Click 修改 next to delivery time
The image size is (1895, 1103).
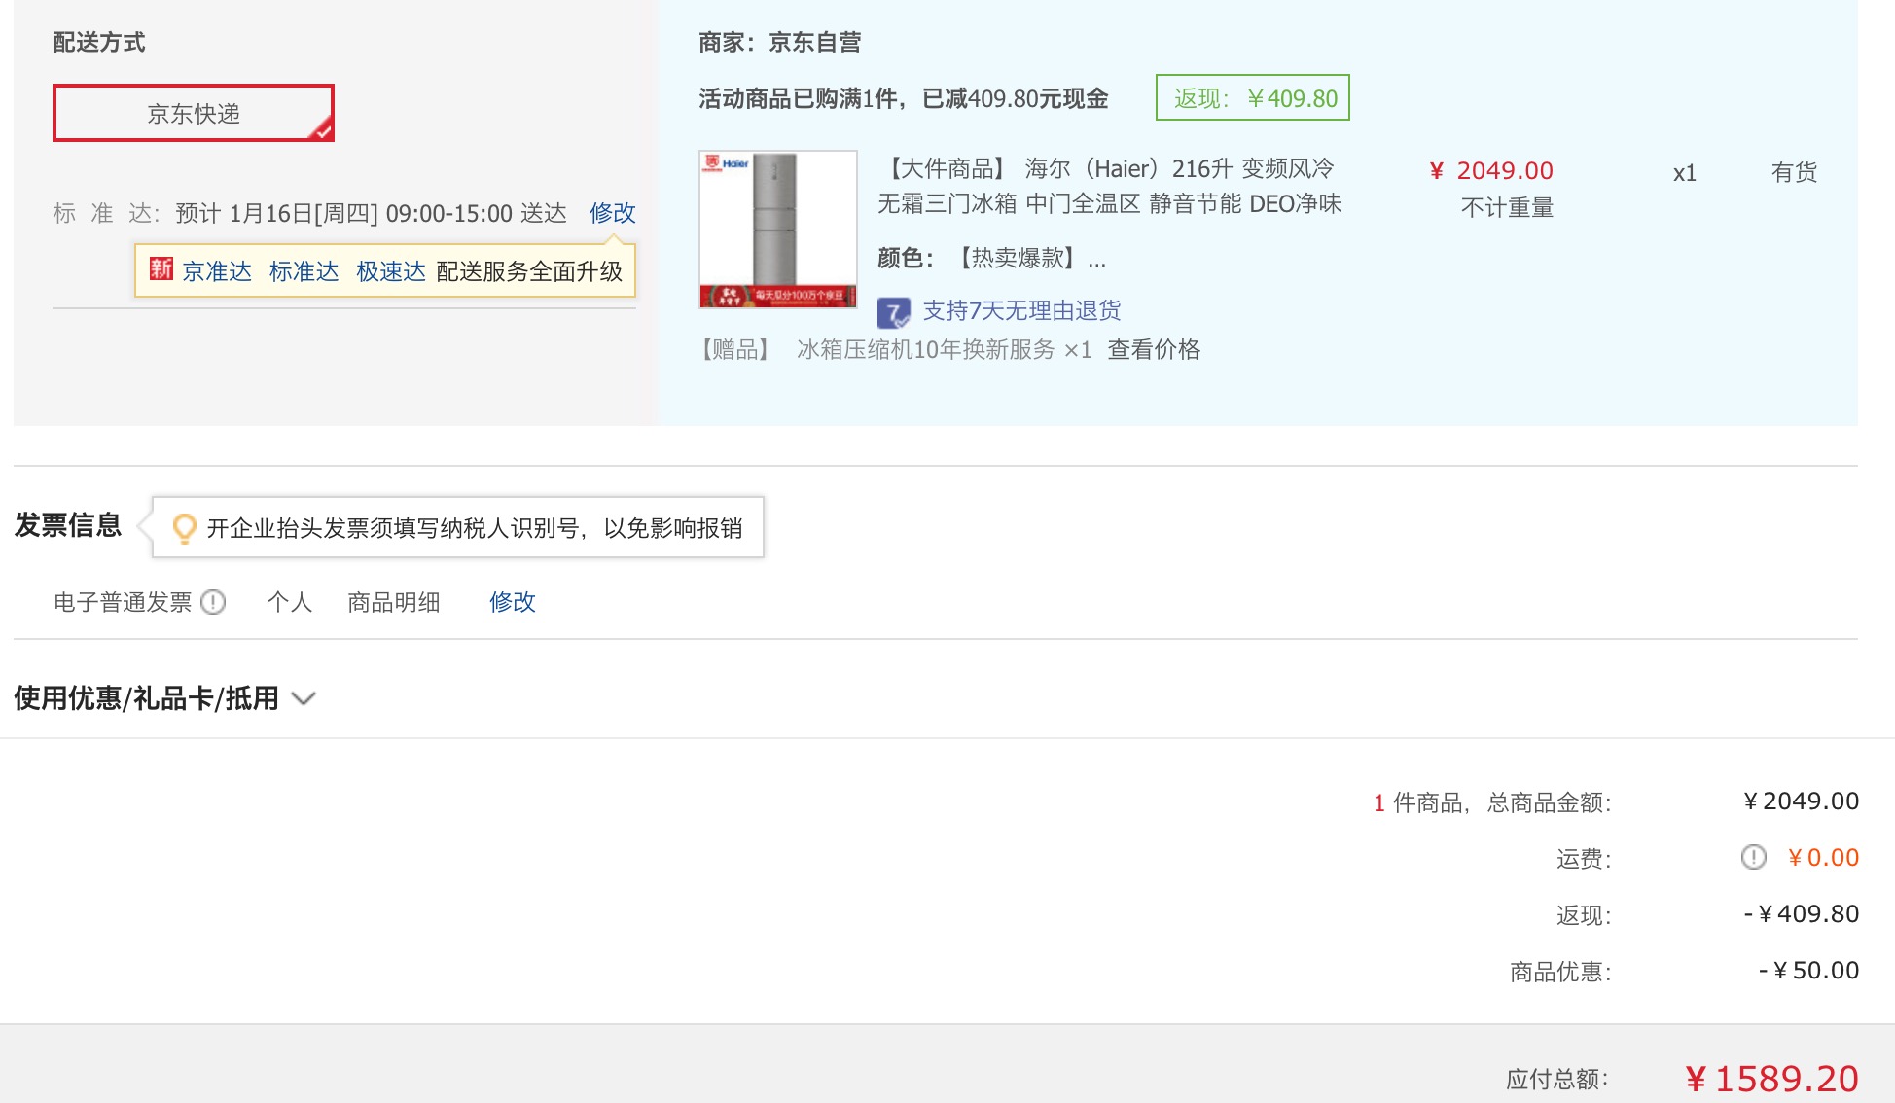click(x=613, y=213)
